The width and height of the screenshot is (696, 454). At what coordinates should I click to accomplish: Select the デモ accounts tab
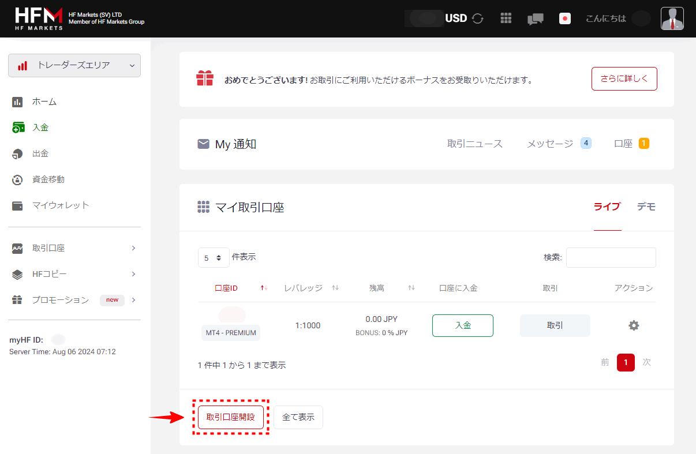646,207
